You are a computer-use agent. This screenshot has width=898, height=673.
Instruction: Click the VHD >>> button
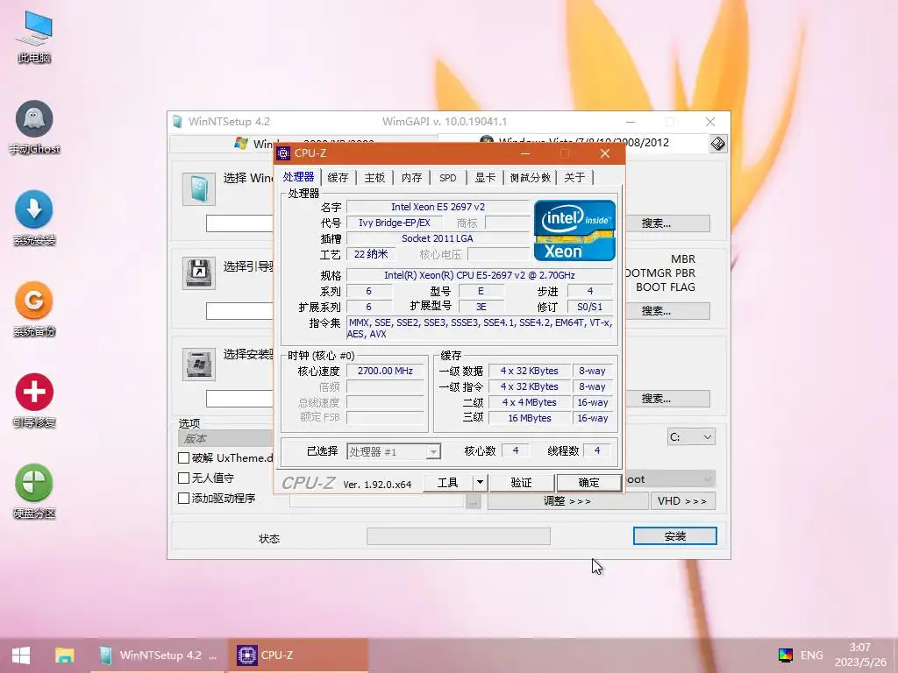(x=682, y=500)
